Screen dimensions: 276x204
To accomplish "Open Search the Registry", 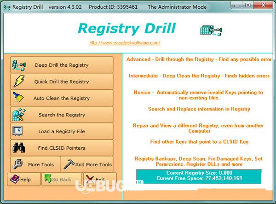I will 62,115.
